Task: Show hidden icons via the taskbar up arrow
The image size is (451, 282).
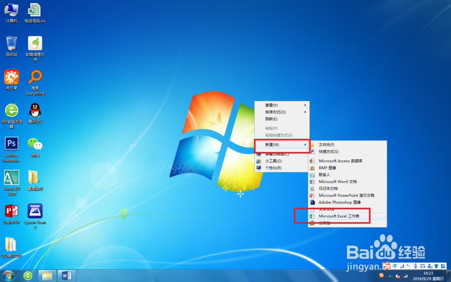Action: coord(390,276)
